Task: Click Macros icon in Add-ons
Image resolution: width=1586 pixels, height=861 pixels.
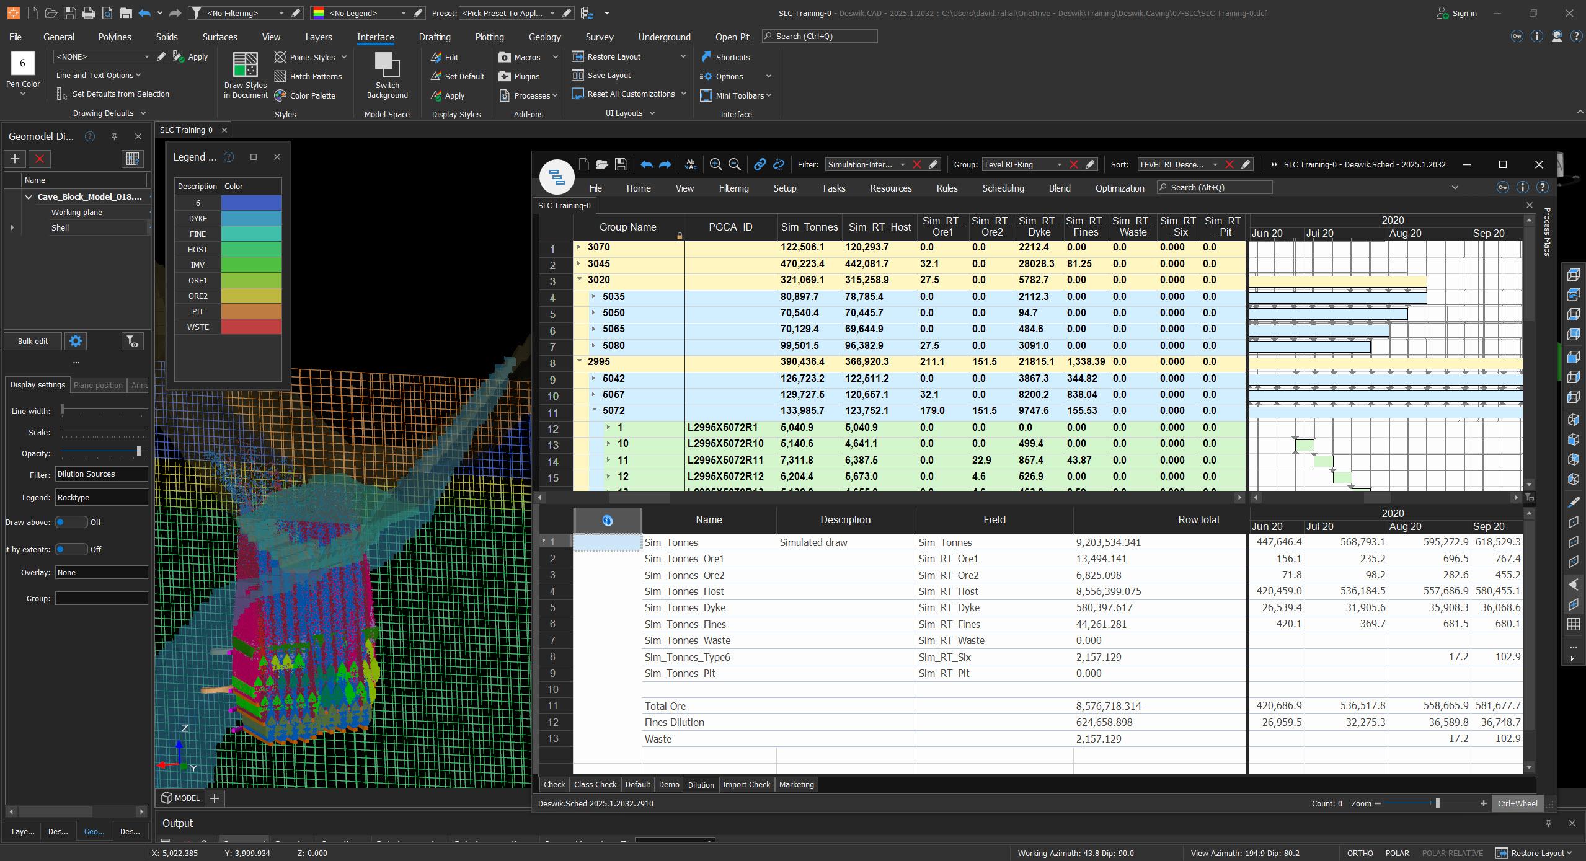Action: [x=505, y=57]
